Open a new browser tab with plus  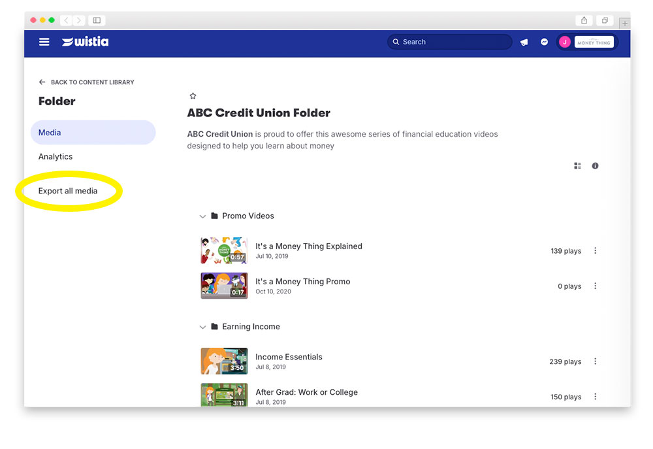pos(625,24)
